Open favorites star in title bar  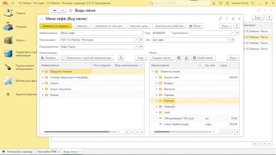(x=227, y=3)
